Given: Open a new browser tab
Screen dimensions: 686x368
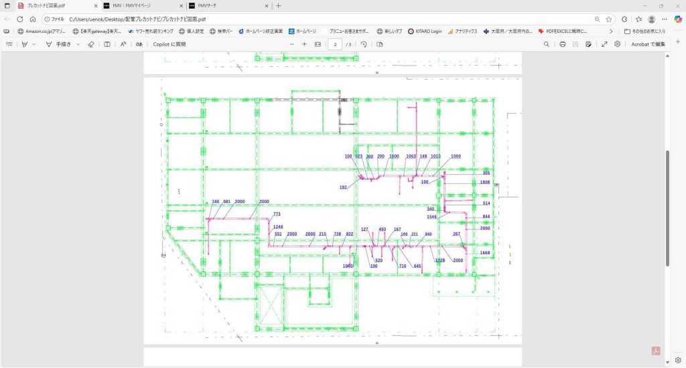Looking at the screenshot, I should pyautogui.click(x=278, y=5).
